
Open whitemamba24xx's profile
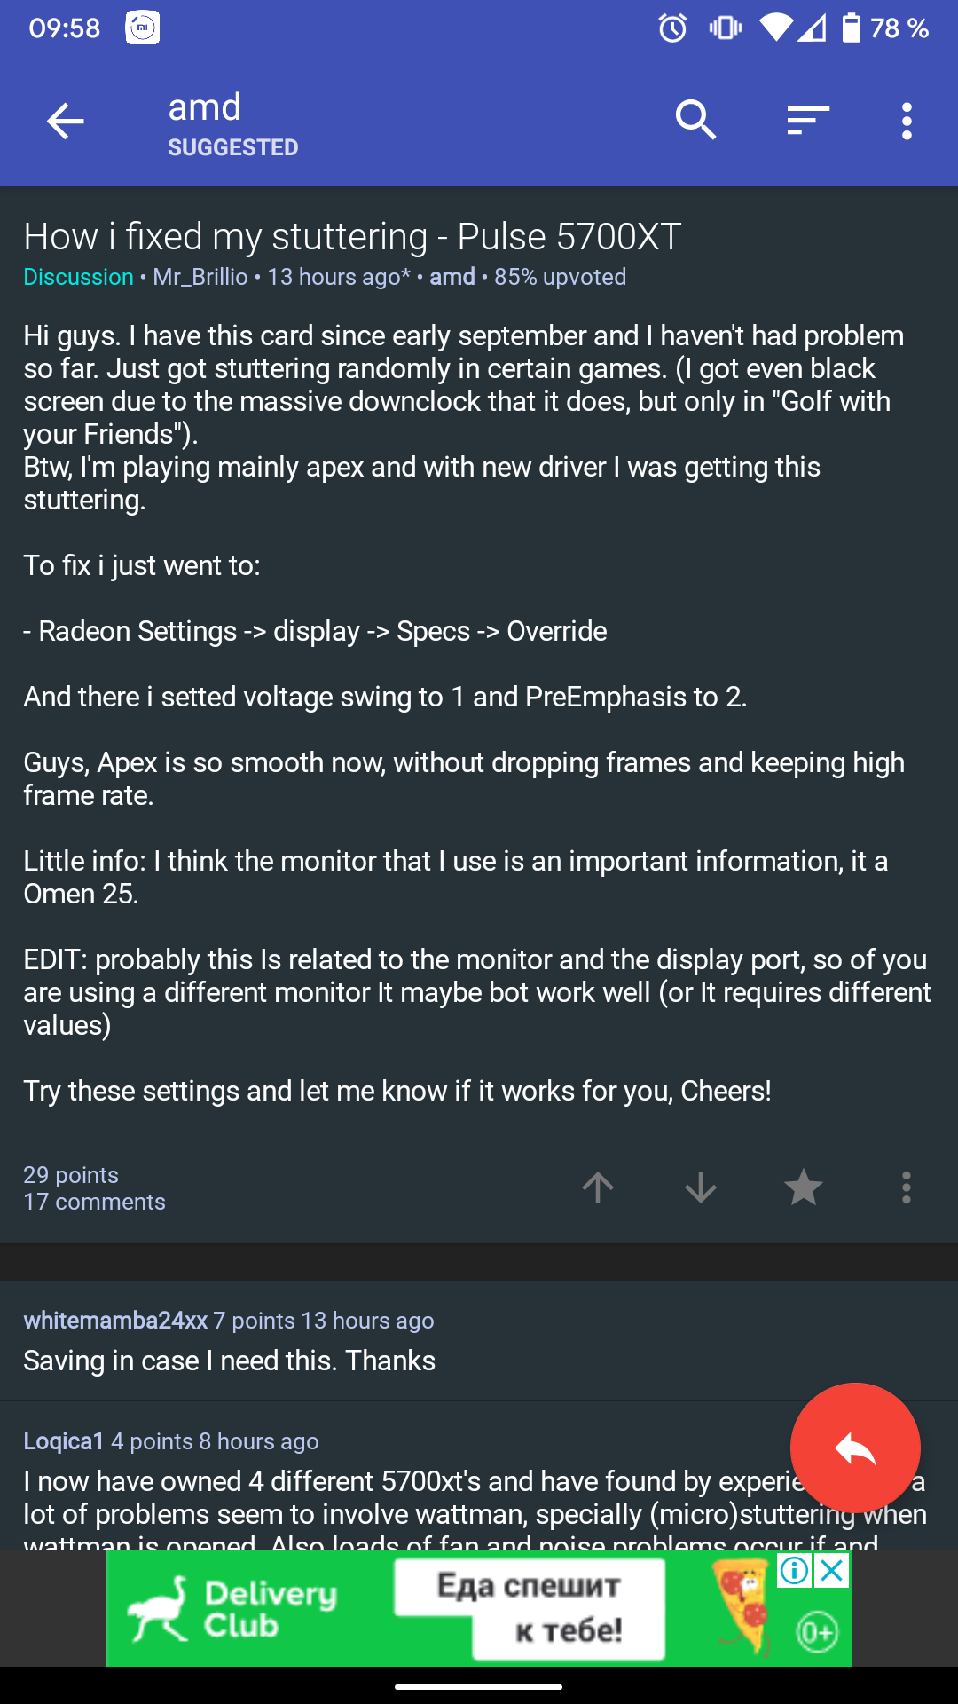tap(115, 1321)
